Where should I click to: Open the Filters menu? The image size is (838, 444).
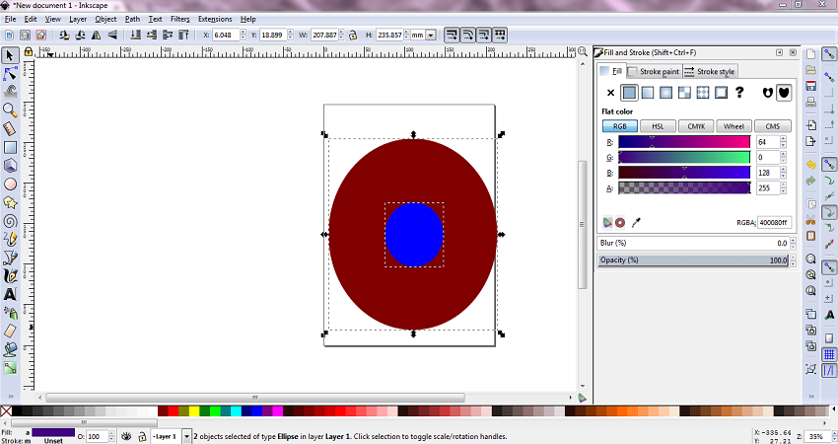click(179, 19)
